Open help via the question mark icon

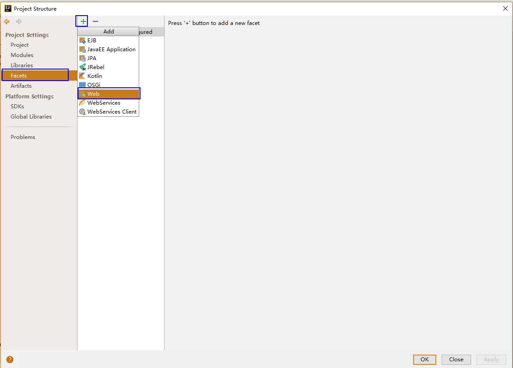coord(10,360)
